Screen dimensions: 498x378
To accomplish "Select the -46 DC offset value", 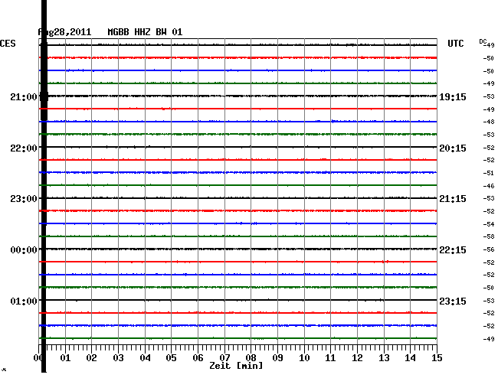I will pos(489,186).
